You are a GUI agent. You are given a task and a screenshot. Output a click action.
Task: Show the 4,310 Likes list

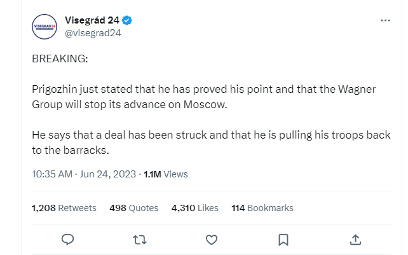point(194,207)
